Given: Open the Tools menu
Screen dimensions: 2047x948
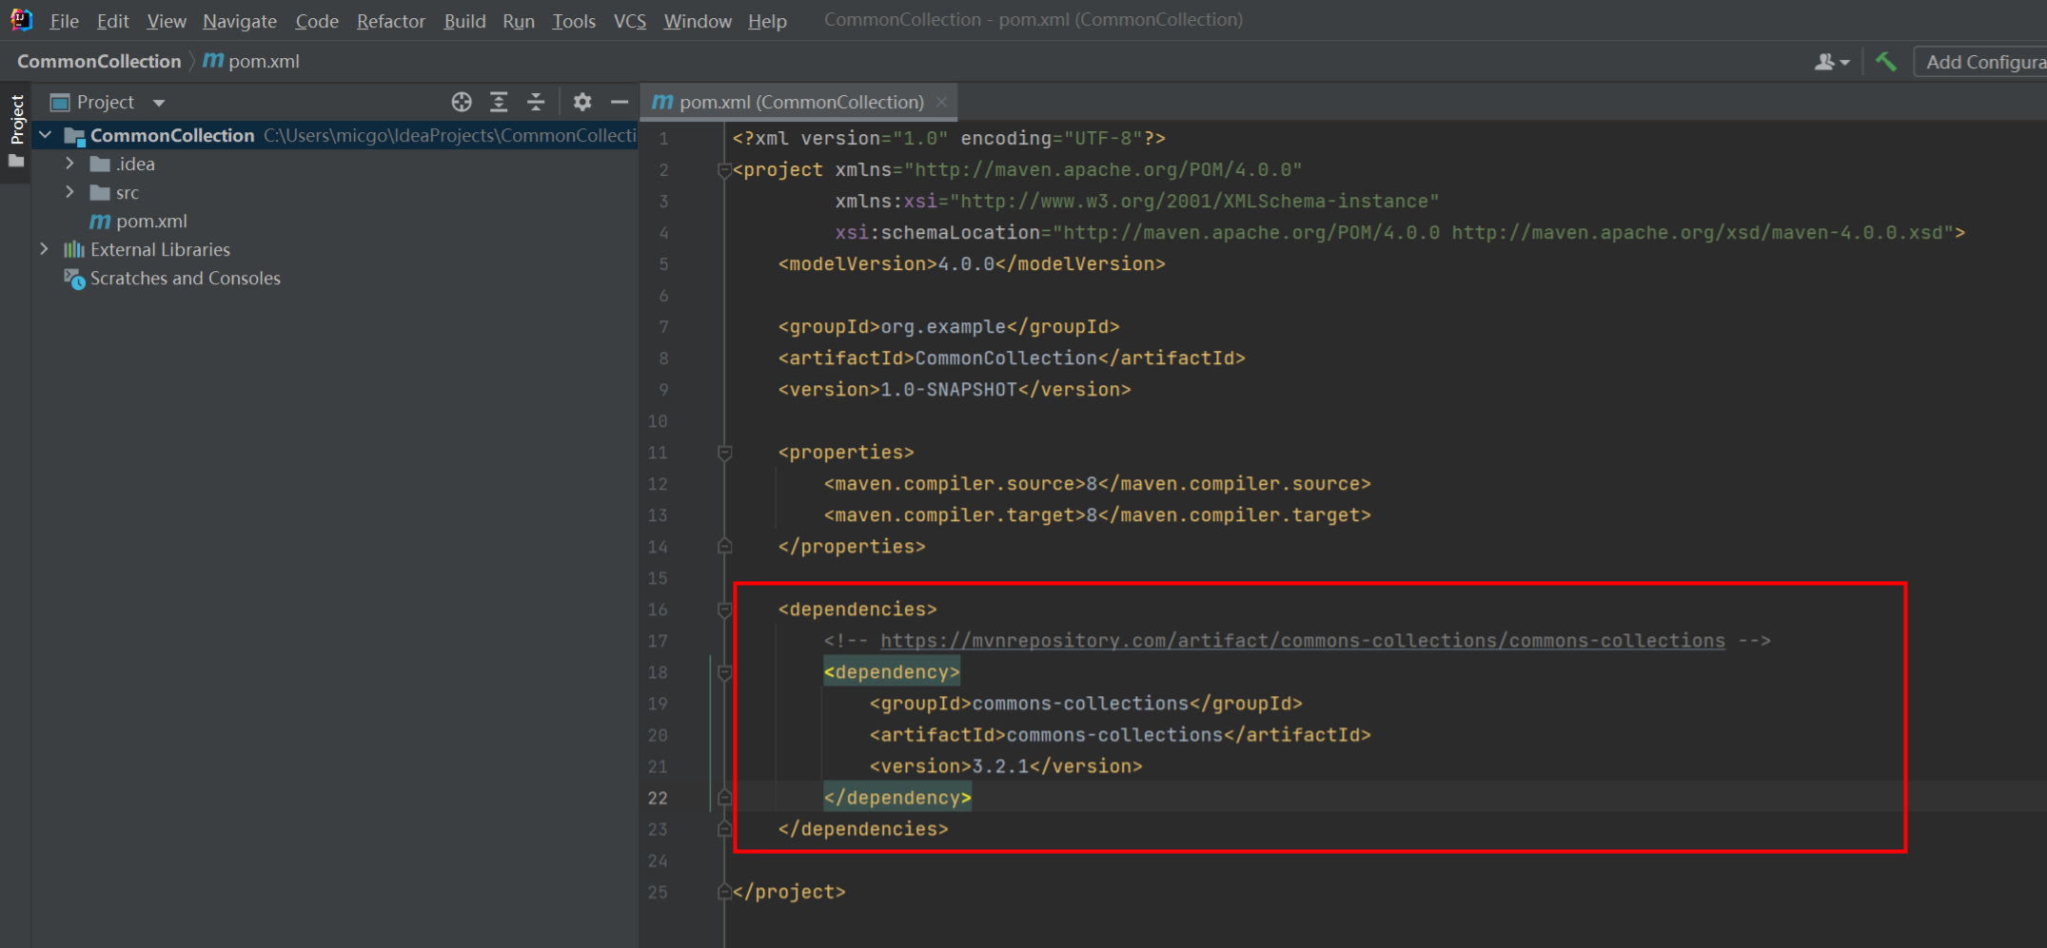Looking at the screenshot, I should 573,20.
